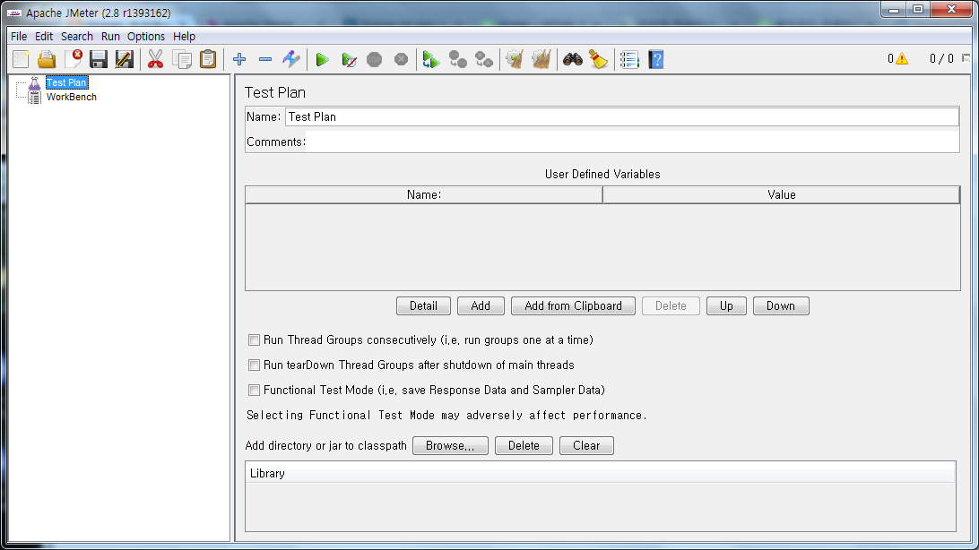This screenshot has width=979, height=550.
Task: Click Add from Clipboard button
Action: click(573, 305)
